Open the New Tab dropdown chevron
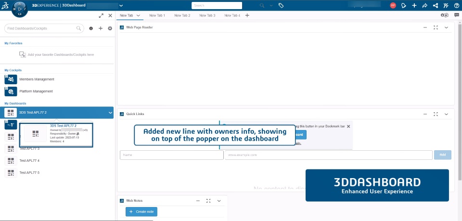Viewport: 462px width, 221px height. 138,15
